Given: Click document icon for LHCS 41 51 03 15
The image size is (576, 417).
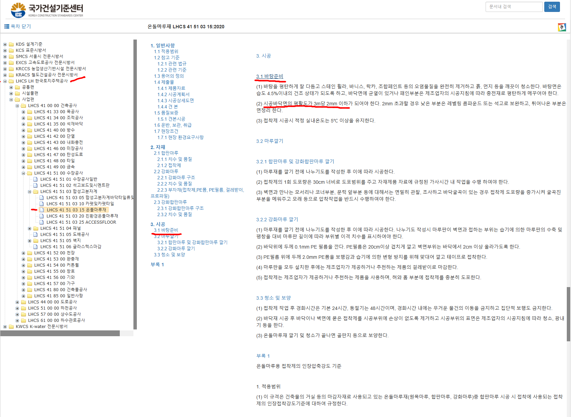Looking at the screenshot, I should click(42, 210).
